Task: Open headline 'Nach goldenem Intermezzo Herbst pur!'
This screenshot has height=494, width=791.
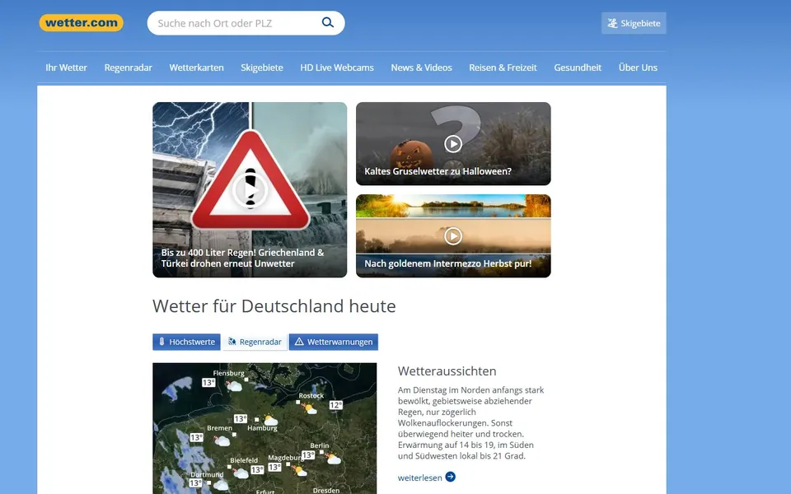Action: (448, 263)
